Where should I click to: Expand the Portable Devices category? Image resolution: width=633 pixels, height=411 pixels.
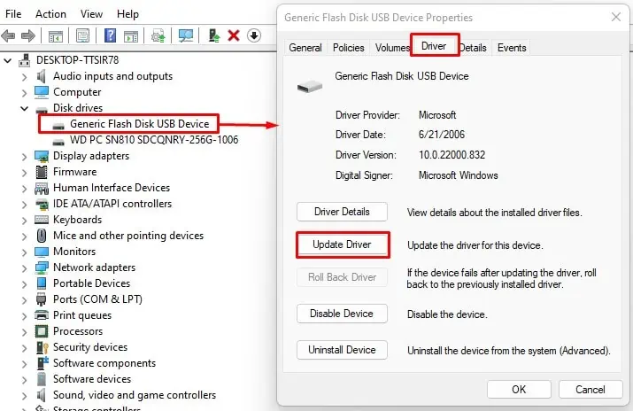click(25, 284)
